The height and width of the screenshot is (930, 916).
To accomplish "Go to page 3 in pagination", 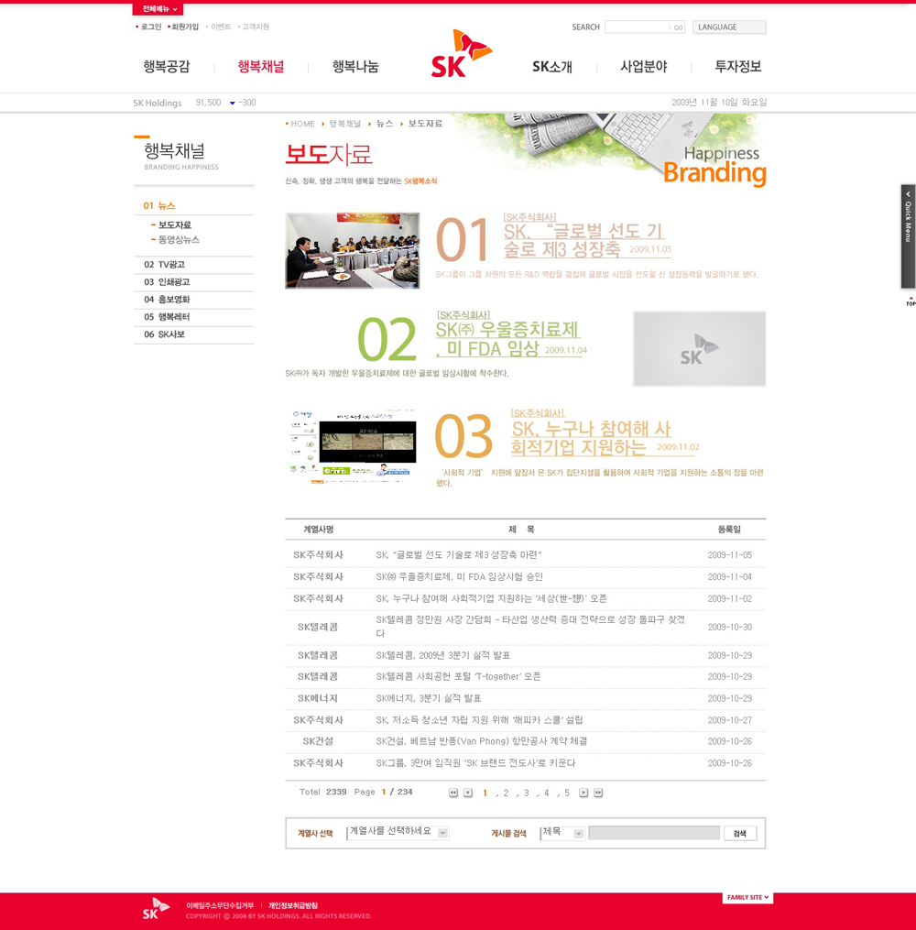I will pos(526,793).
